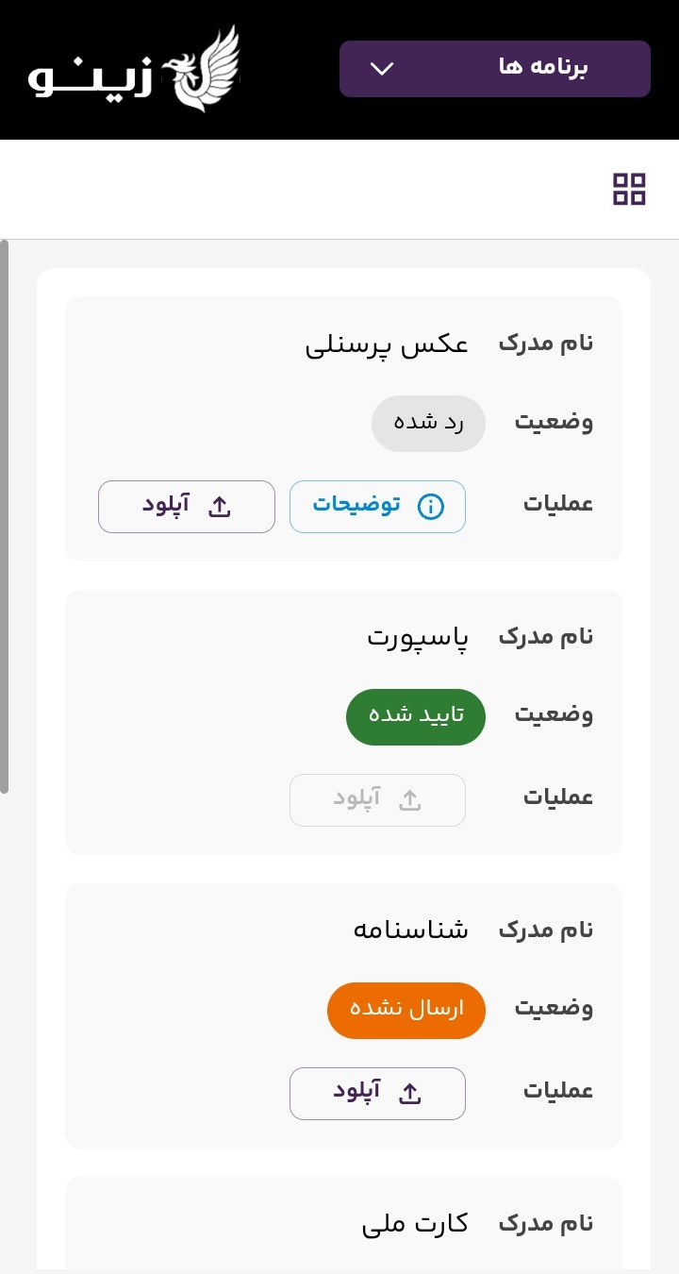679x1274 pixels.
Task: Click the green تایید شده status badge
Action: coord(416,716)
